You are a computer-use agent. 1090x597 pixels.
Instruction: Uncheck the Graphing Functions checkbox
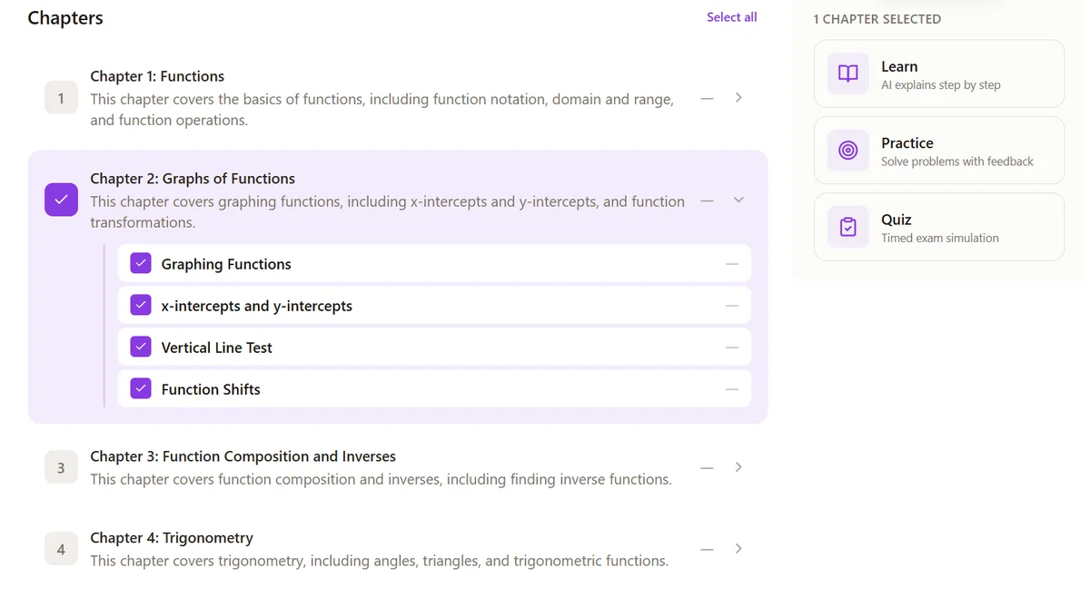pos(141,263)
